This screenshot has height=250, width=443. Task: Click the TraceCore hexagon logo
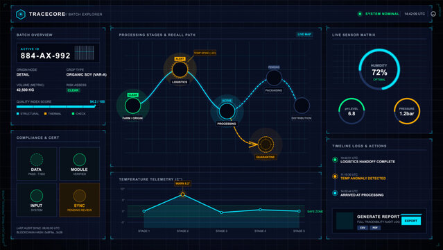point(21,14)
